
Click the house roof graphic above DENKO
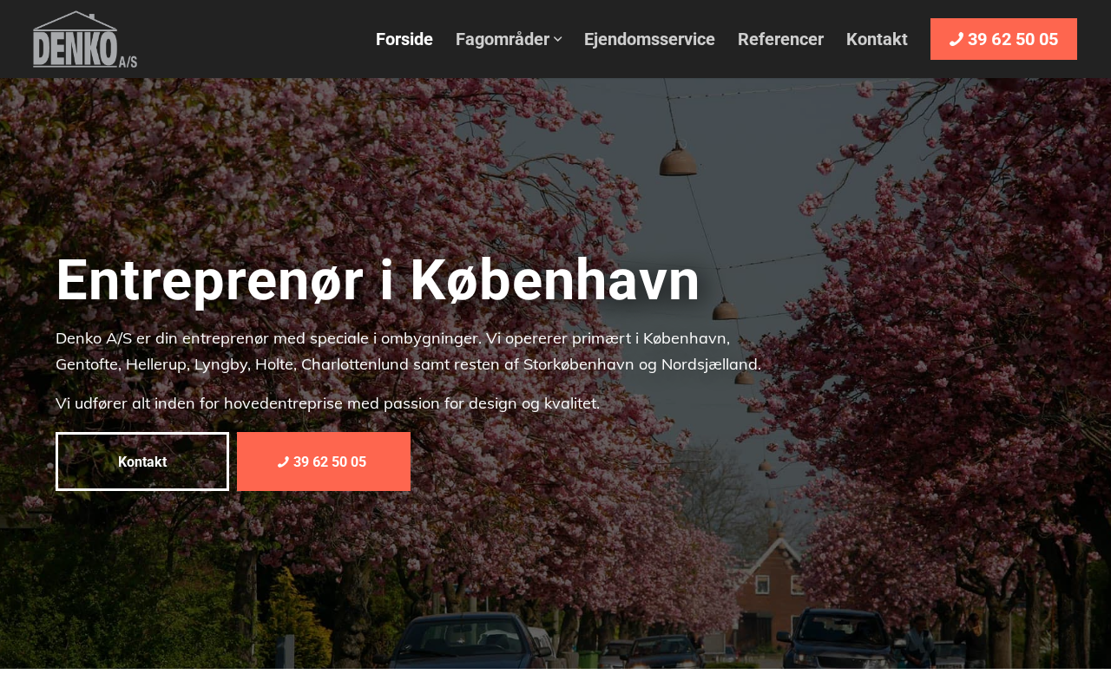click(x=80, y=20)
